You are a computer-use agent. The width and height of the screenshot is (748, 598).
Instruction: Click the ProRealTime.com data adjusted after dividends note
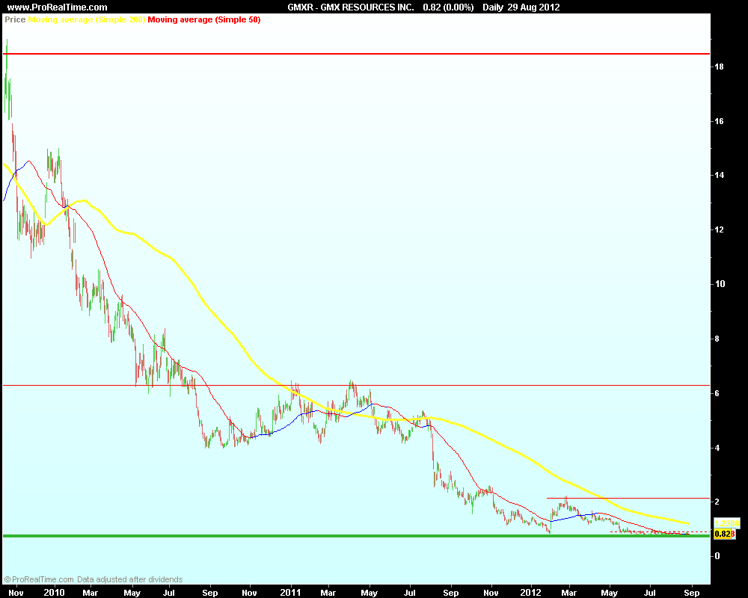pos(93,579)
